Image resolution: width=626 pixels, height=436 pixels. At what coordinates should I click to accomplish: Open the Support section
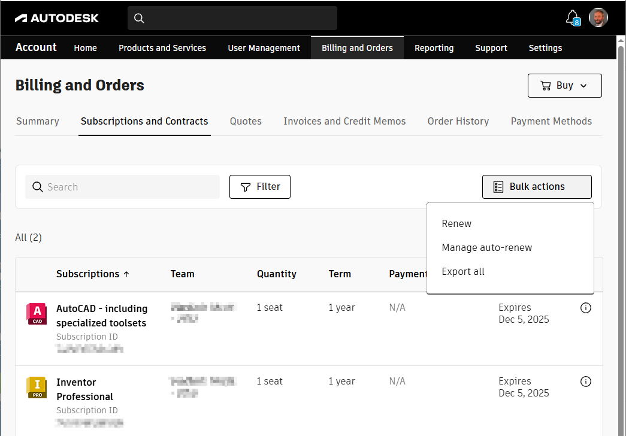point(491,48)
